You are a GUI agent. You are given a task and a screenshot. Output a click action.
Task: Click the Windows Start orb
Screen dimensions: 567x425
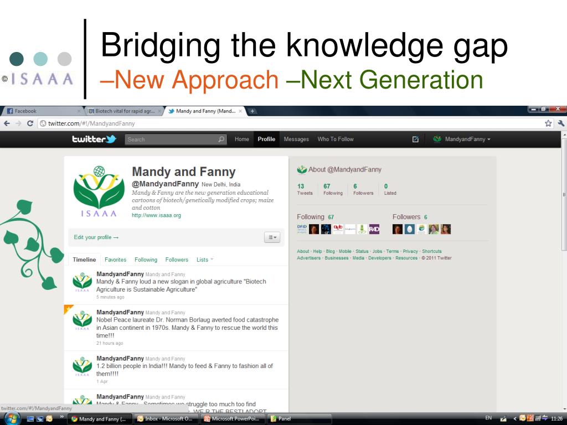[x=11, y=419]
